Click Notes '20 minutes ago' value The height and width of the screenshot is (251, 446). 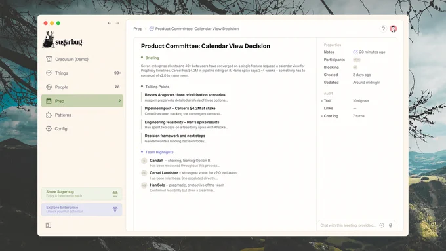[x=372, y=52]
